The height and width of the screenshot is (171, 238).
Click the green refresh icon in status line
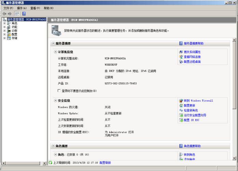click(x=50, y=163)
